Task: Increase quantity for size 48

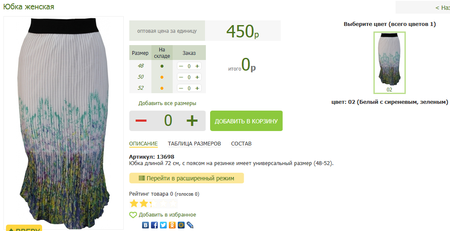Action: [197, 66]
